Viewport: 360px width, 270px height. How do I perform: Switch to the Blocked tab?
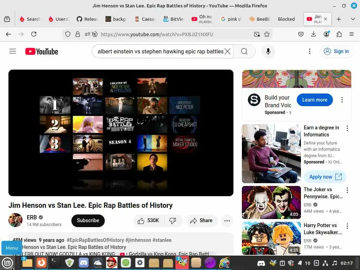click(x=286, y=19)
